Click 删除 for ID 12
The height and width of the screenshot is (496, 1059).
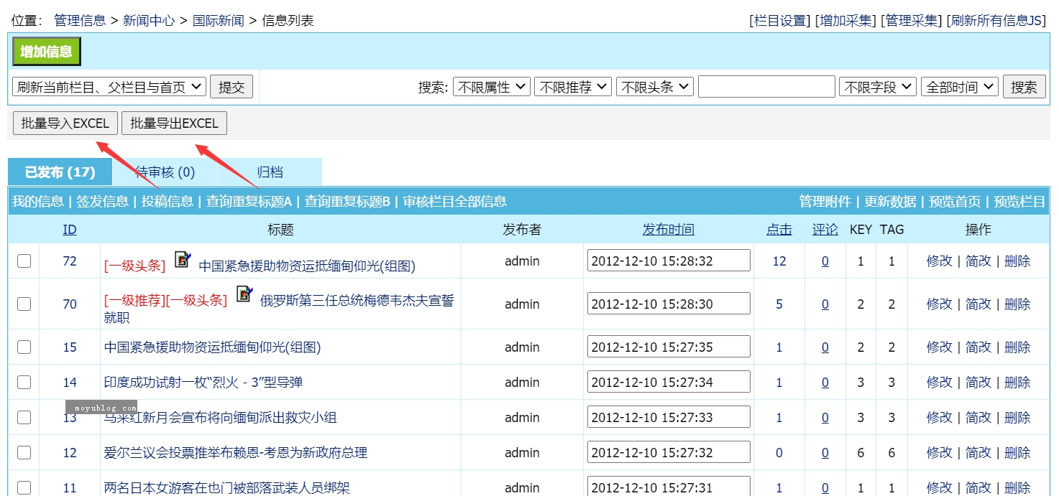[1017, 452]
